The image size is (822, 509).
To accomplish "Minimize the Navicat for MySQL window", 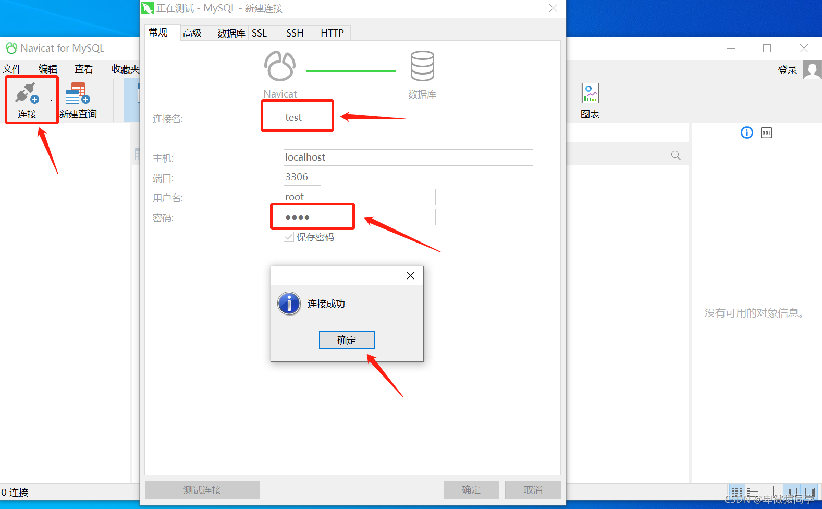I will 731,49.
